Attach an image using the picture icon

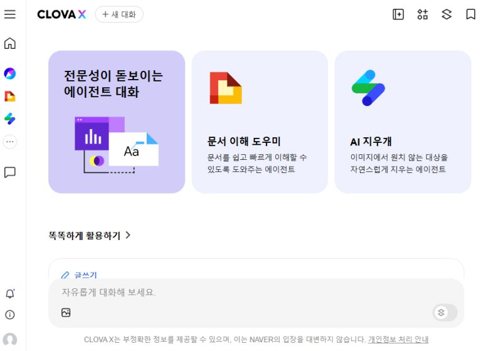tap(66, 312)
